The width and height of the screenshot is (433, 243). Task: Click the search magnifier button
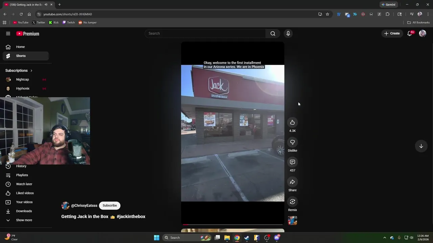(x=273, y=33)
